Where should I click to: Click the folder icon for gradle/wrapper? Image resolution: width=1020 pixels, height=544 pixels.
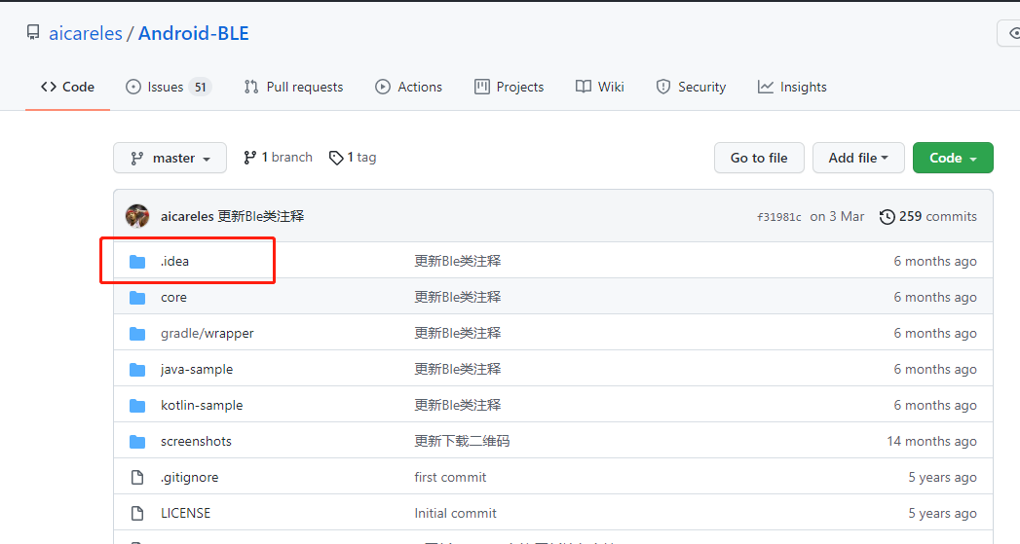point(137,334)
